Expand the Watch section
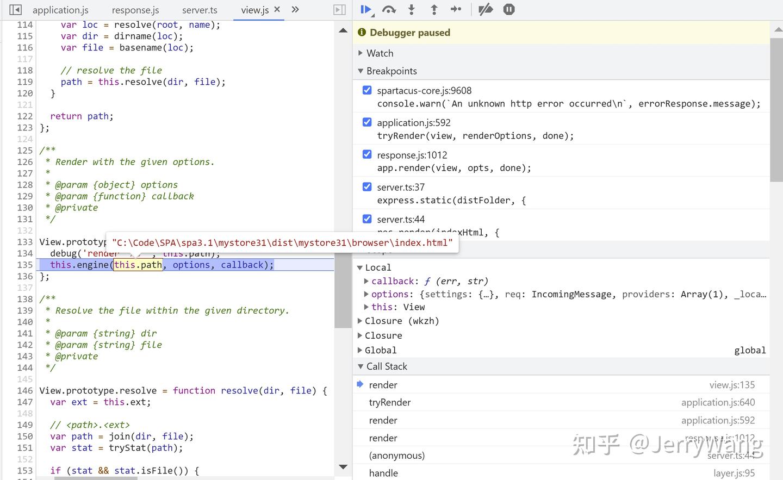Screen dimensions: 783x480 [x=361, y=53]
